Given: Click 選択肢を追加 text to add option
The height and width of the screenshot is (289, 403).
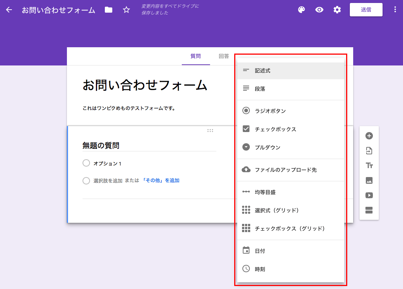Looking at the screenshot, I should (108, 181).
